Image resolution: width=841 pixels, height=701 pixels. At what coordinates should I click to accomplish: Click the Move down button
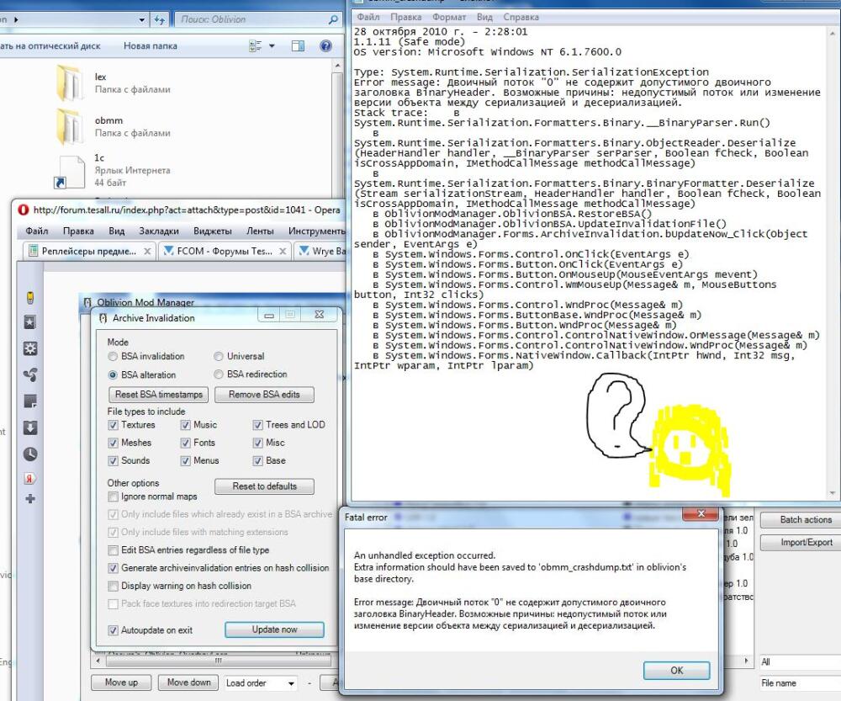[x=188, y=682]
